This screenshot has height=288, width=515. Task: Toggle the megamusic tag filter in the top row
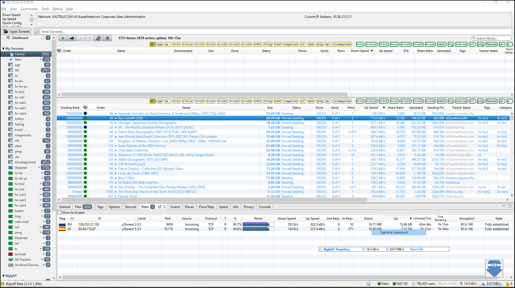pyautogui.click(x=291, y=44)
